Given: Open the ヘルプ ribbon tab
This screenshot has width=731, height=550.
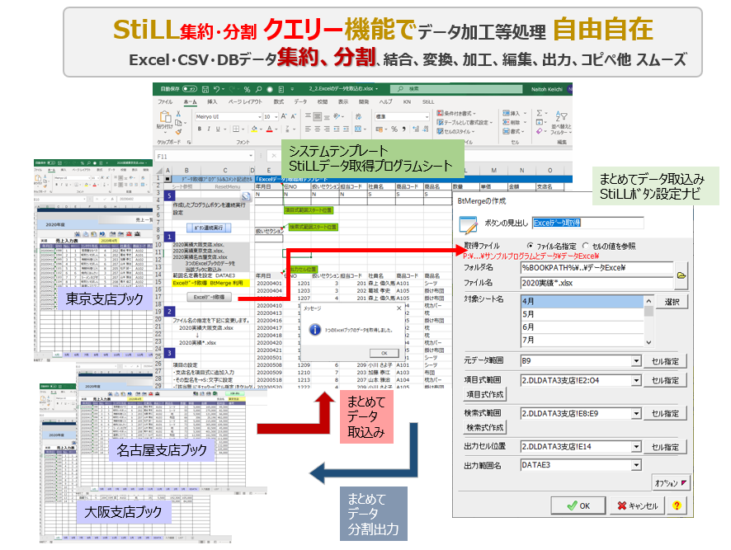Looking at the screenshot, I should 385,101.
